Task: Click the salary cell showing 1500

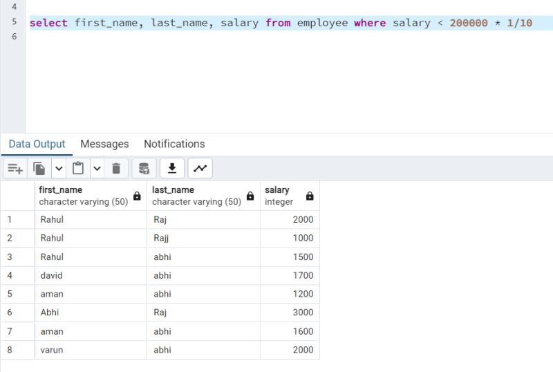Action: 290,257
